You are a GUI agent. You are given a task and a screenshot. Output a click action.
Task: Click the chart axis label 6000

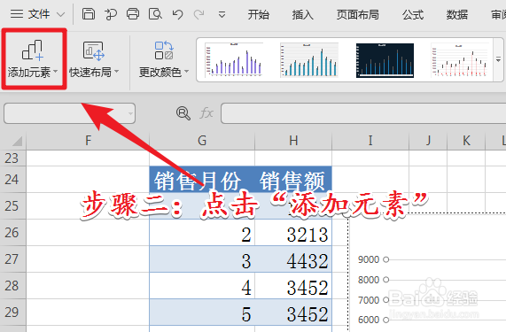click(369, 320)
